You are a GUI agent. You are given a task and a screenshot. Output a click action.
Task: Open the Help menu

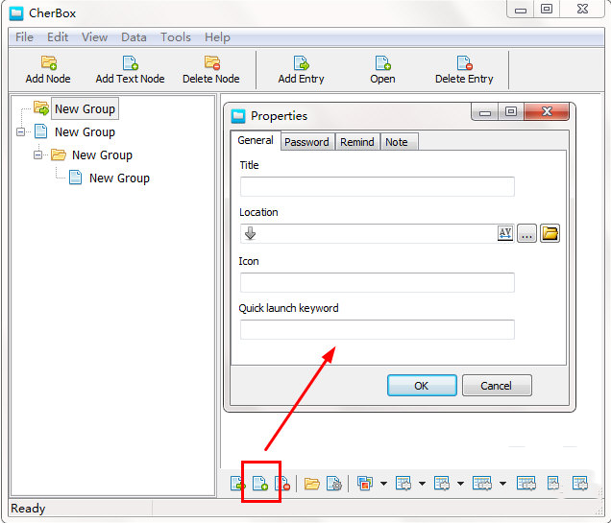(x=217, y=37)
